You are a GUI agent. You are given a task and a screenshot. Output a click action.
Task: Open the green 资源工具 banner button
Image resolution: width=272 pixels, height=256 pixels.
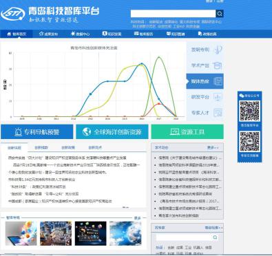coord(187,132)
